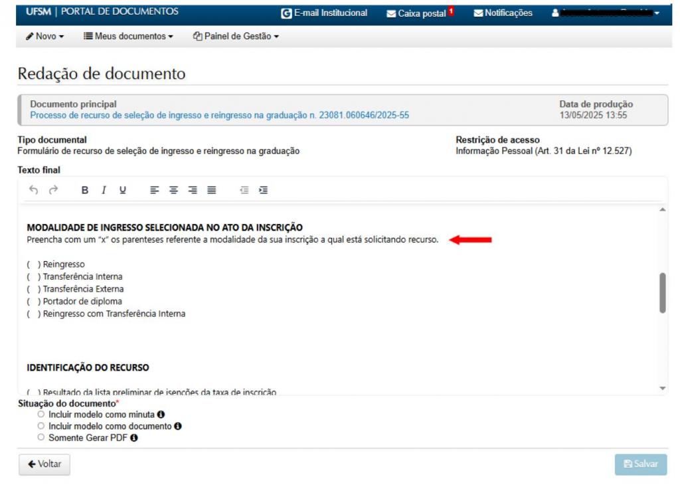Toggle underline formatting in the editor
Viewport: 680px width, 485px height.
[122, 190]
